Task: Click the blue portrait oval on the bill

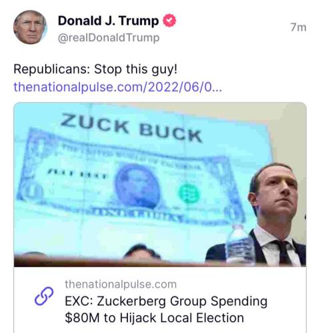Action: (137, 187)
